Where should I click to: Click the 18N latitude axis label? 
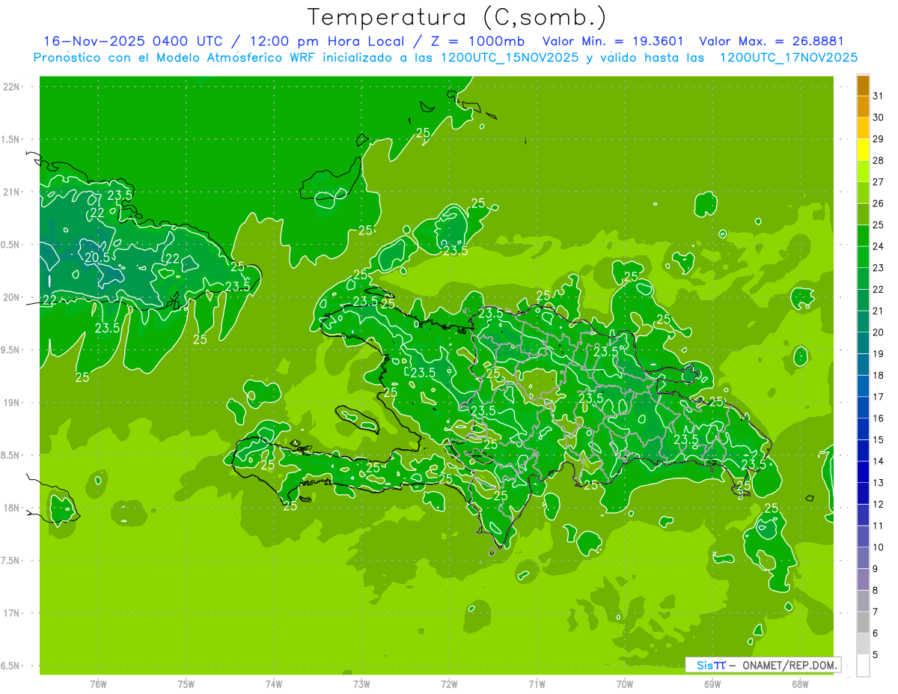[11, 508]
